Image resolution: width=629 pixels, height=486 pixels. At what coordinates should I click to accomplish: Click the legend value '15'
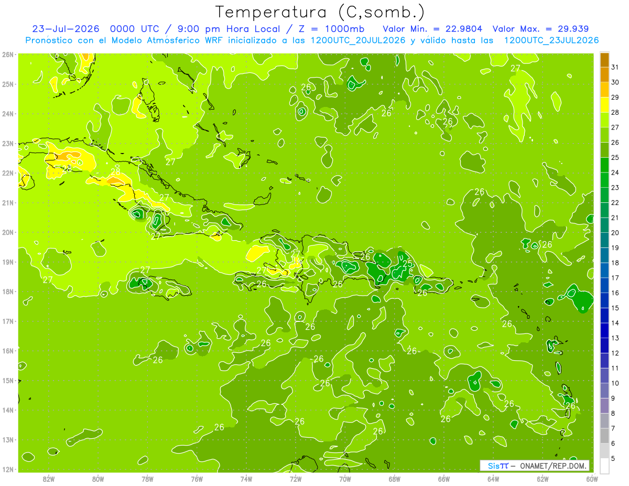point(615,308)
